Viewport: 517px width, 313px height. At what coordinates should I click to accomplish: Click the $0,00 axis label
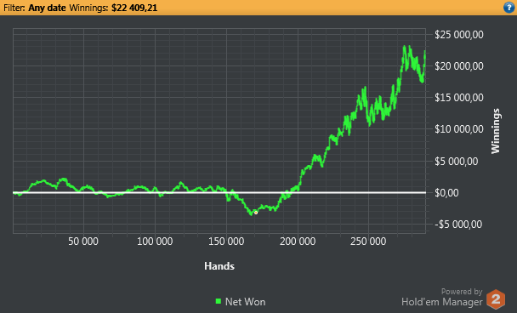click(x=446, y=193)
